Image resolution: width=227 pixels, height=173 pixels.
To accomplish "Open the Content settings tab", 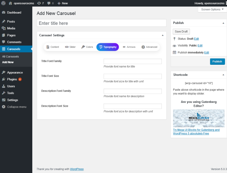I will coord(53,47).
